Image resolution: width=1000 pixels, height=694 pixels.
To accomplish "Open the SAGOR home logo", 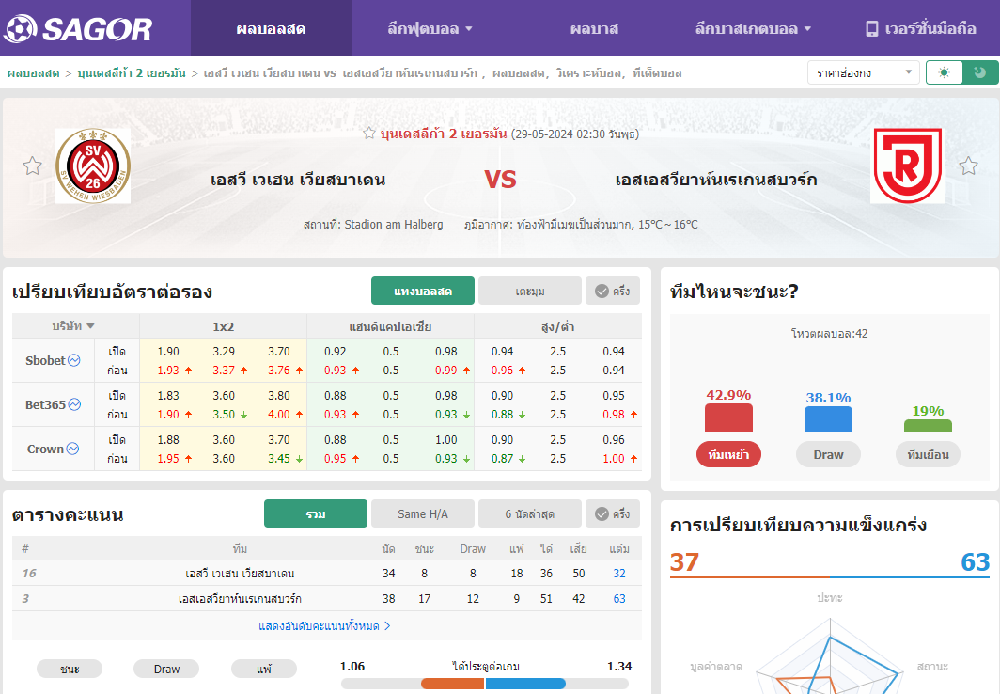I will coord(78,29).
